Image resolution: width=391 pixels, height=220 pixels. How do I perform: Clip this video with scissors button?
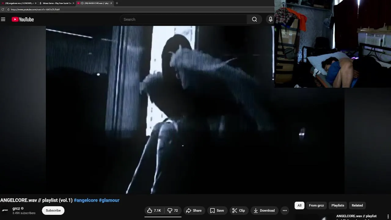[239, 211]
